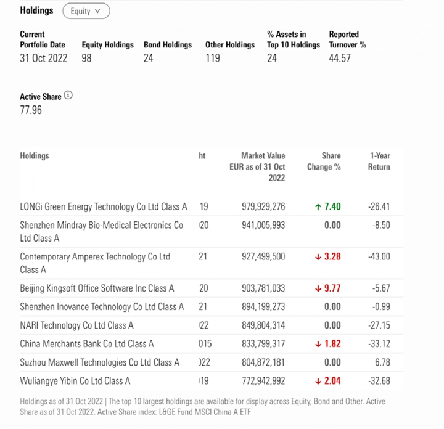Click the holdings footnote disclaimer text
Viewport: 444px width, 429px height.
(x=202, y=406)
